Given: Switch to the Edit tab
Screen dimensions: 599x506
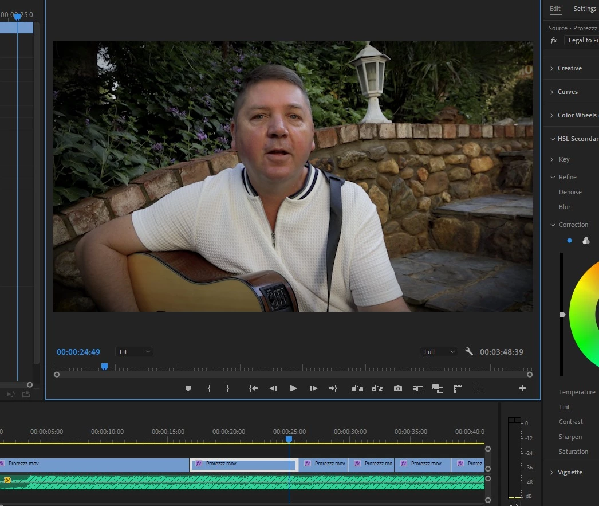Looking at the screenshot, I should (555, 9).
